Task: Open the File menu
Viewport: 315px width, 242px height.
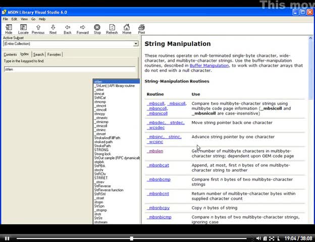Action: (6, 19)
